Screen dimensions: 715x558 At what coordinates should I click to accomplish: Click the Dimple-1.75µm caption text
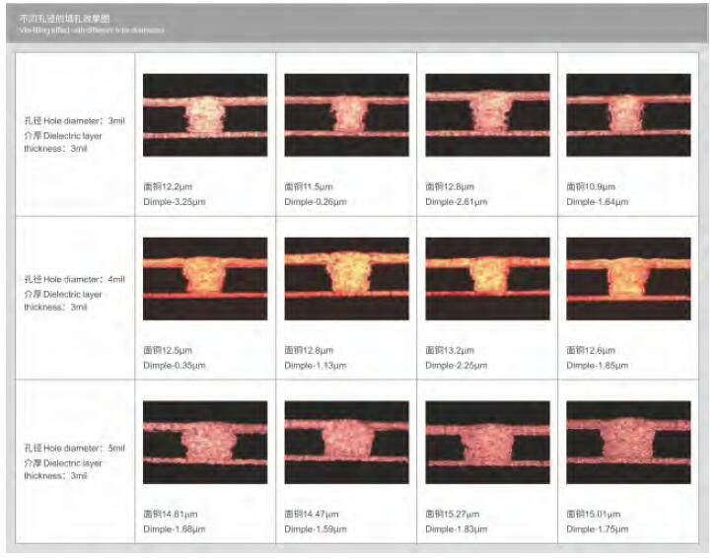coord(598,529)
